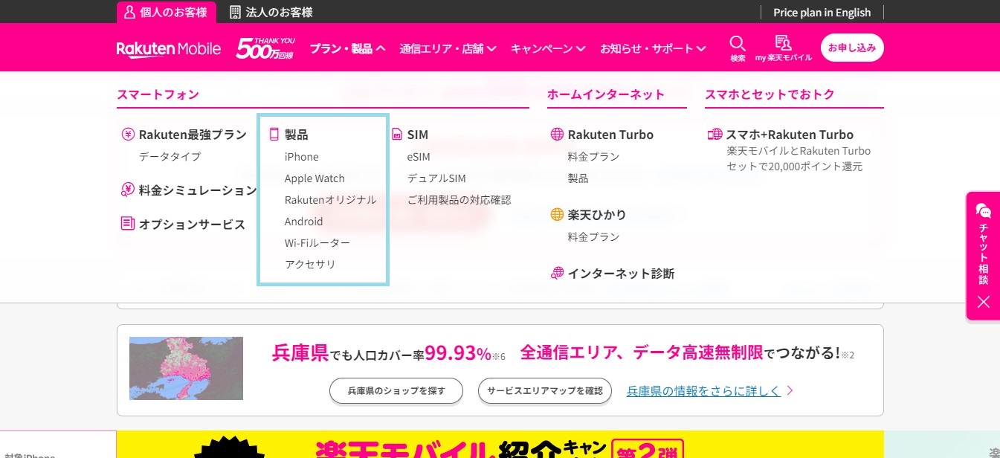Screen dimensions: 1000x458
Task: Open 料金シミュレーション
Action: [198, 190]
